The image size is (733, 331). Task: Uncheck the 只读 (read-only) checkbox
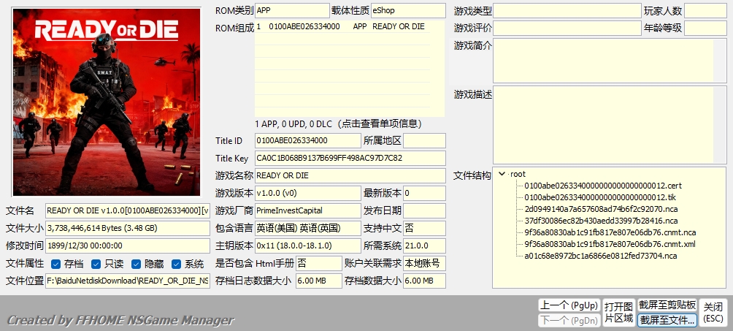click(96, 264)
